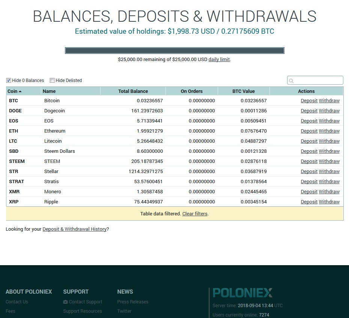Sort table by Total Balance column

[x=133, y=91]
